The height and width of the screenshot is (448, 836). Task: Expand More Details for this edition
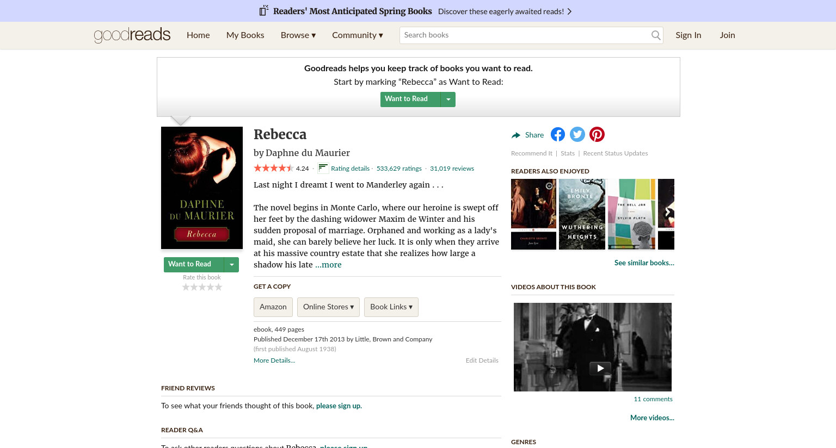[x=274, y=360]
